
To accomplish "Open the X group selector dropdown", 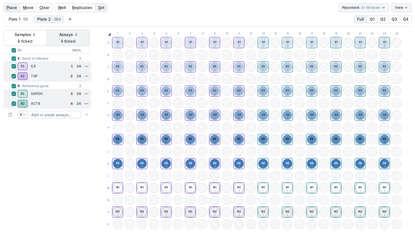I will (x=22, y=115).
